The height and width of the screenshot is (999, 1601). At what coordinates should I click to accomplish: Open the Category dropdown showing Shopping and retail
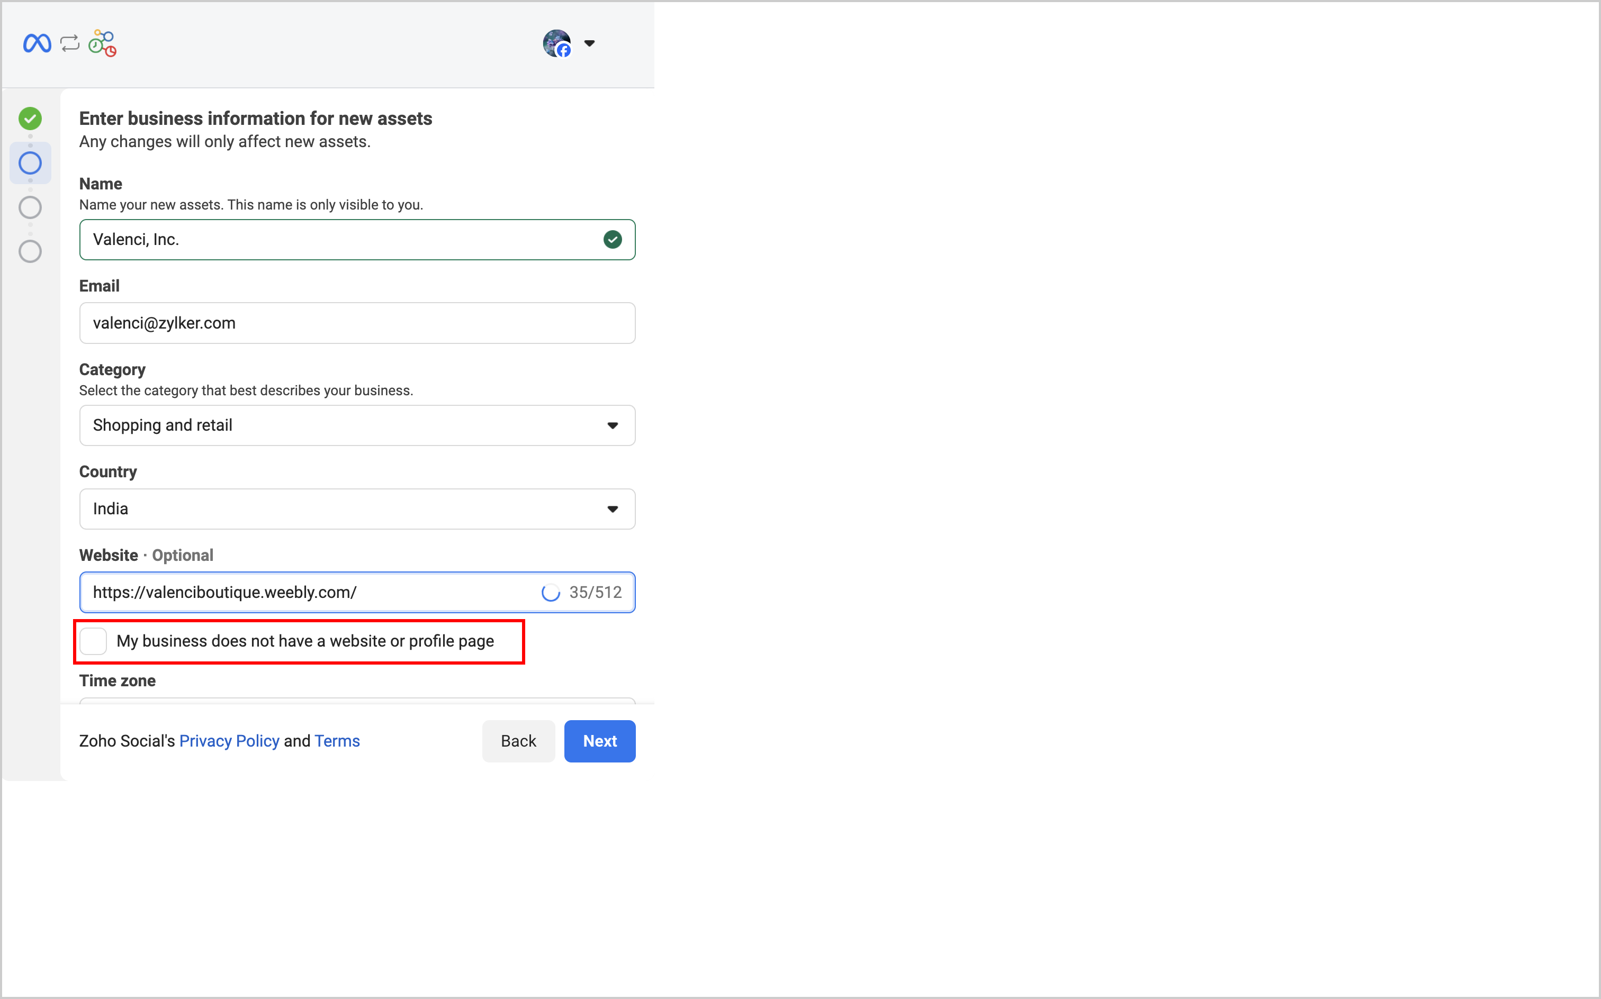[x=357, y=425]
